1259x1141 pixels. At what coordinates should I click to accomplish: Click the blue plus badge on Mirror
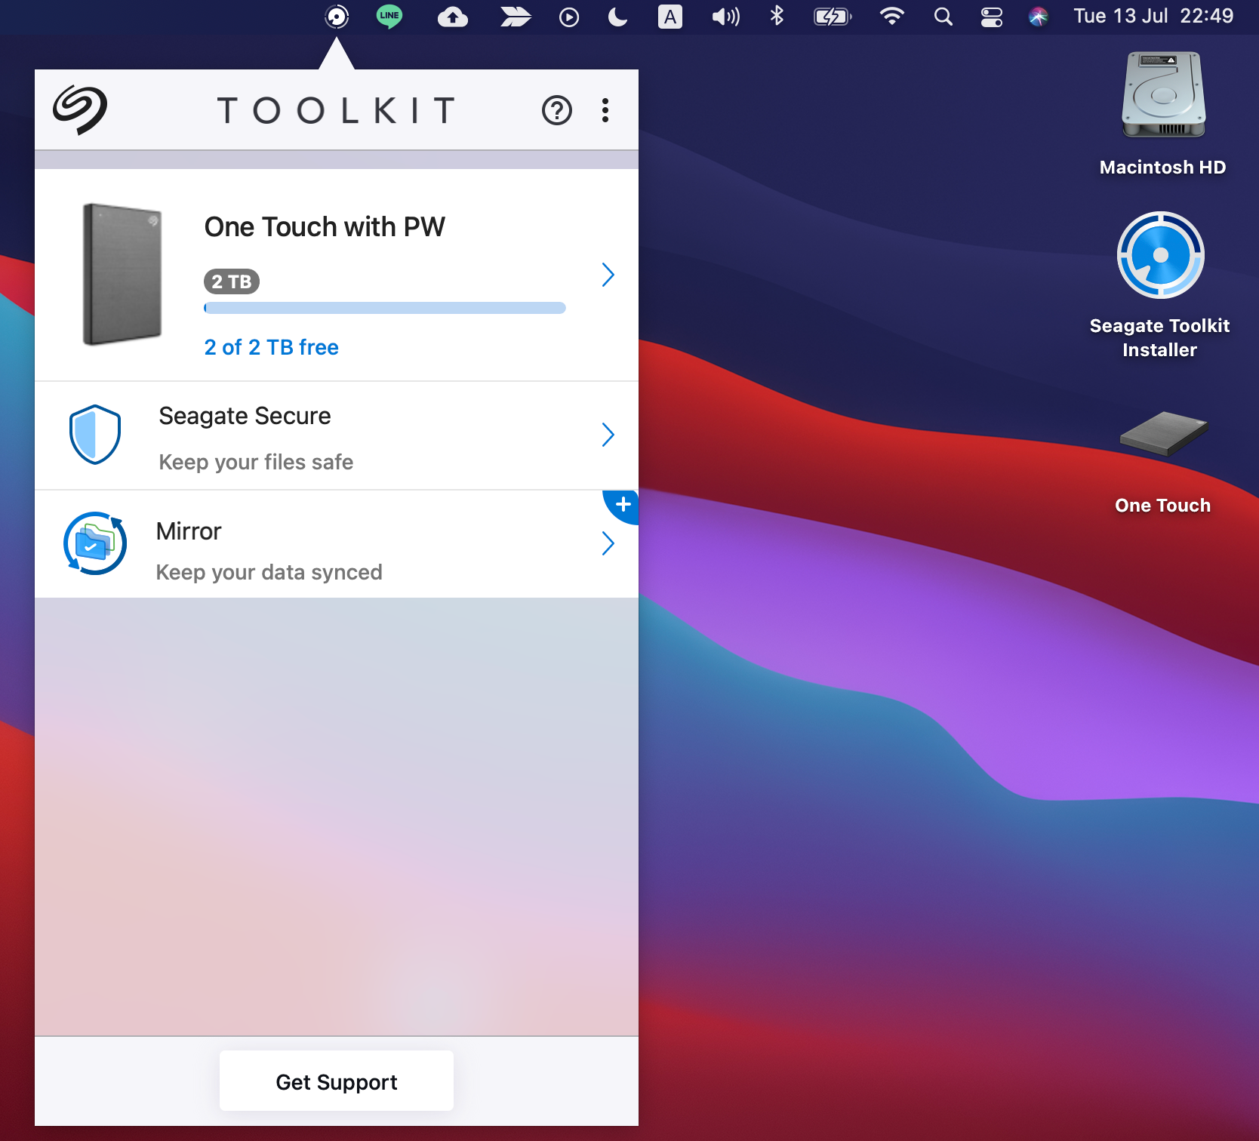click(623, 505)
